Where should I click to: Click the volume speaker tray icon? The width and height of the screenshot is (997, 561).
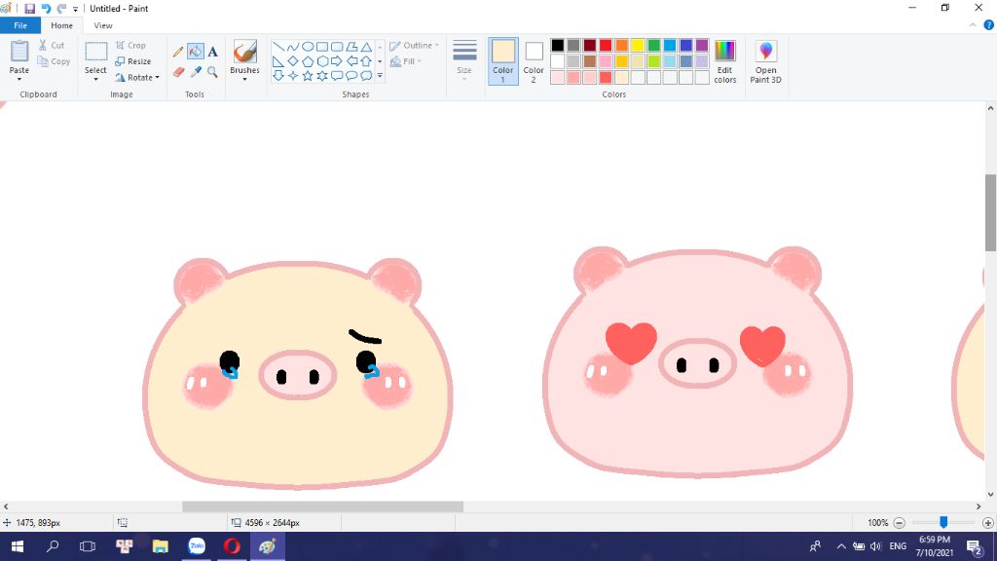click(x=875, y=546)
